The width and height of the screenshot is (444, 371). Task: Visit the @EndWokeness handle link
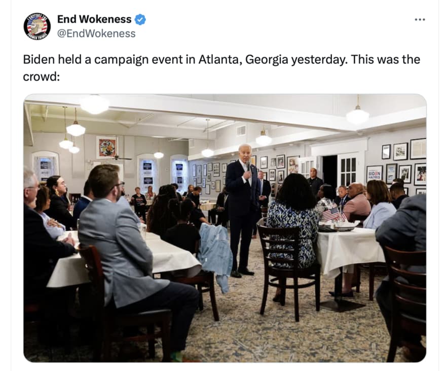point(96,33)
